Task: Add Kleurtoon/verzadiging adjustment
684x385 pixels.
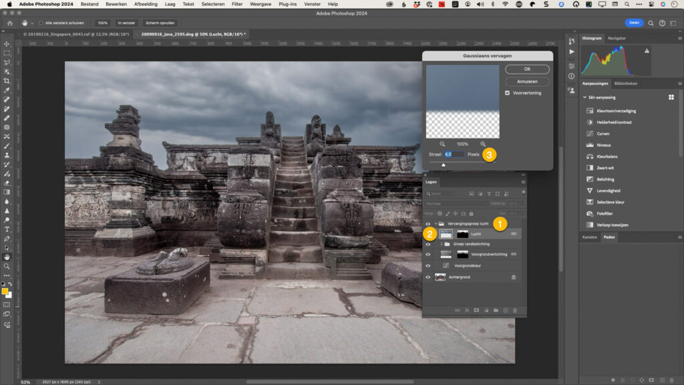Action: pos(616,111)
